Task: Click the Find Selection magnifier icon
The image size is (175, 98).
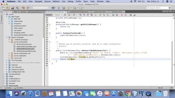Action: click(80, 15)
